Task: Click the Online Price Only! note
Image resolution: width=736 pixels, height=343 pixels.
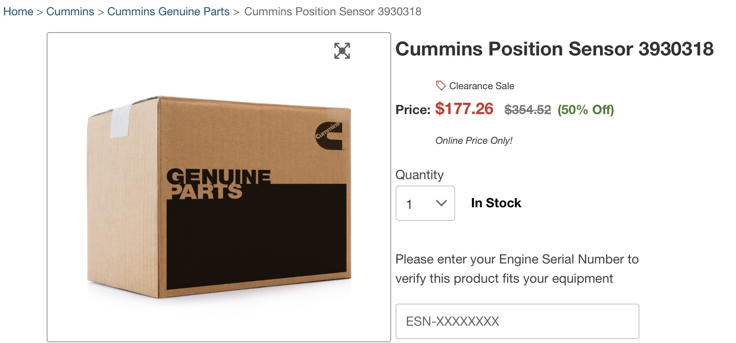Action: click(474, 141)
